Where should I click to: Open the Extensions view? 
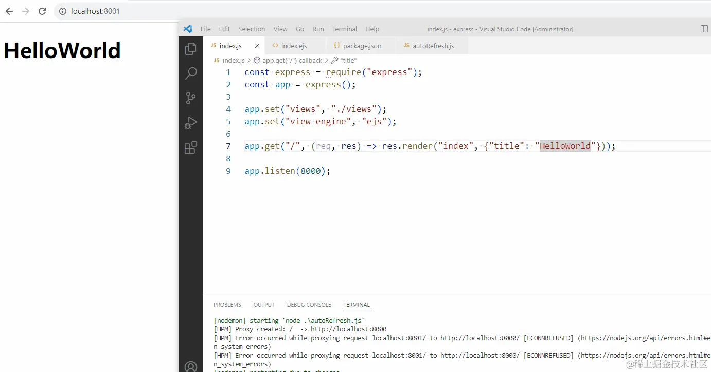pos(191,148)
